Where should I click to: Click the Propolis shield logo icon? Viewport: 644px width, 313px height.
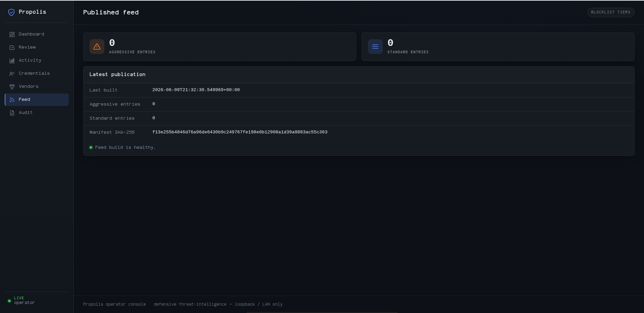[x=11, y=12]
